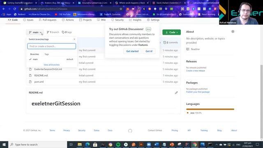The width and height of the screenshot is (263, 148).
Task: Open the footer Privacy link
Action: tap(67, 130)
